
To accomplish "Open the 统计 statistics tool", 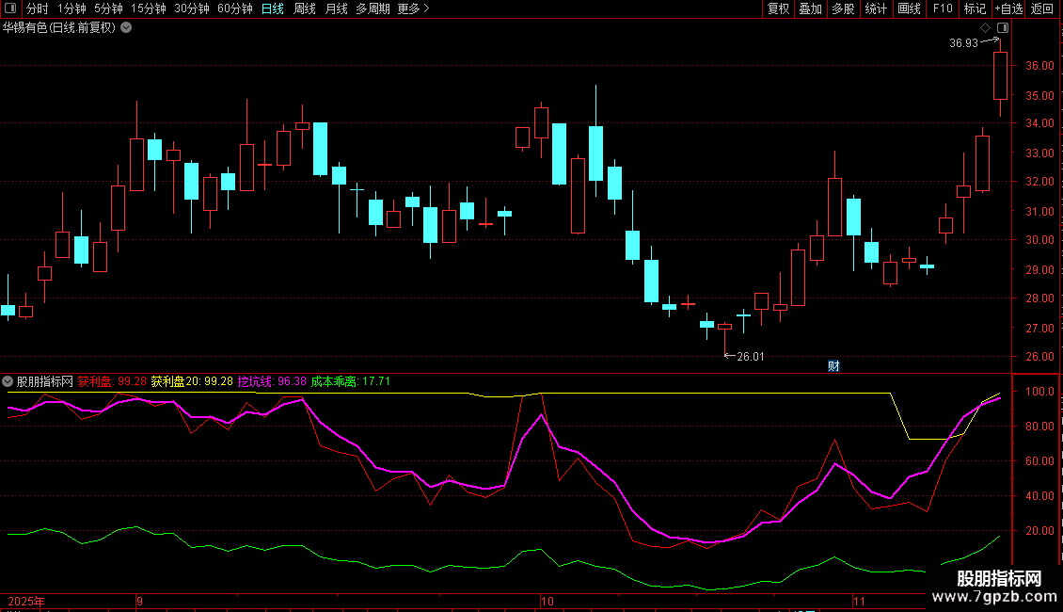I will pos(876,8).
